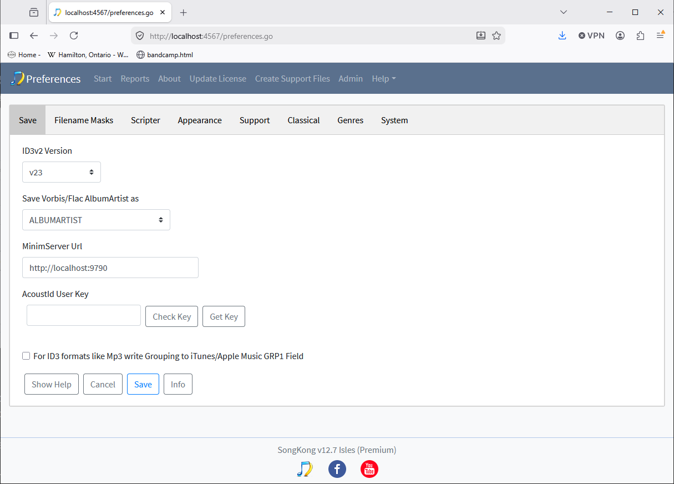Click the Info button
The width and height of the screenshot is (674, 484).
coord(178,384)
